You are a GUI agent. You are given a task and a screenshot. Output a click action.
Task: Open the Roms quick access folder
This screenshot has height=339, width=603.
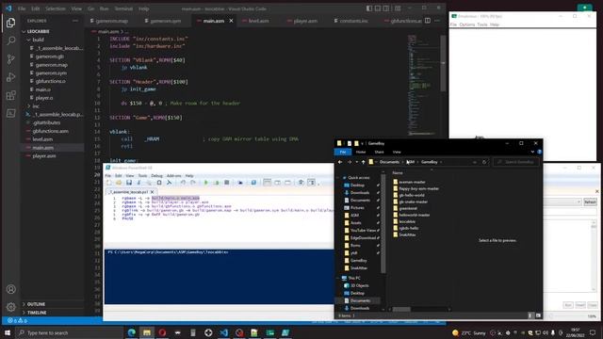pyautogui.click(x=355, y=245)
